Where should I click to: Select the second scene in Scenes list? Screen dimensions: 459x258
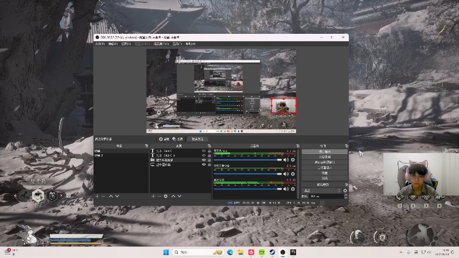[x=121, y=155]
